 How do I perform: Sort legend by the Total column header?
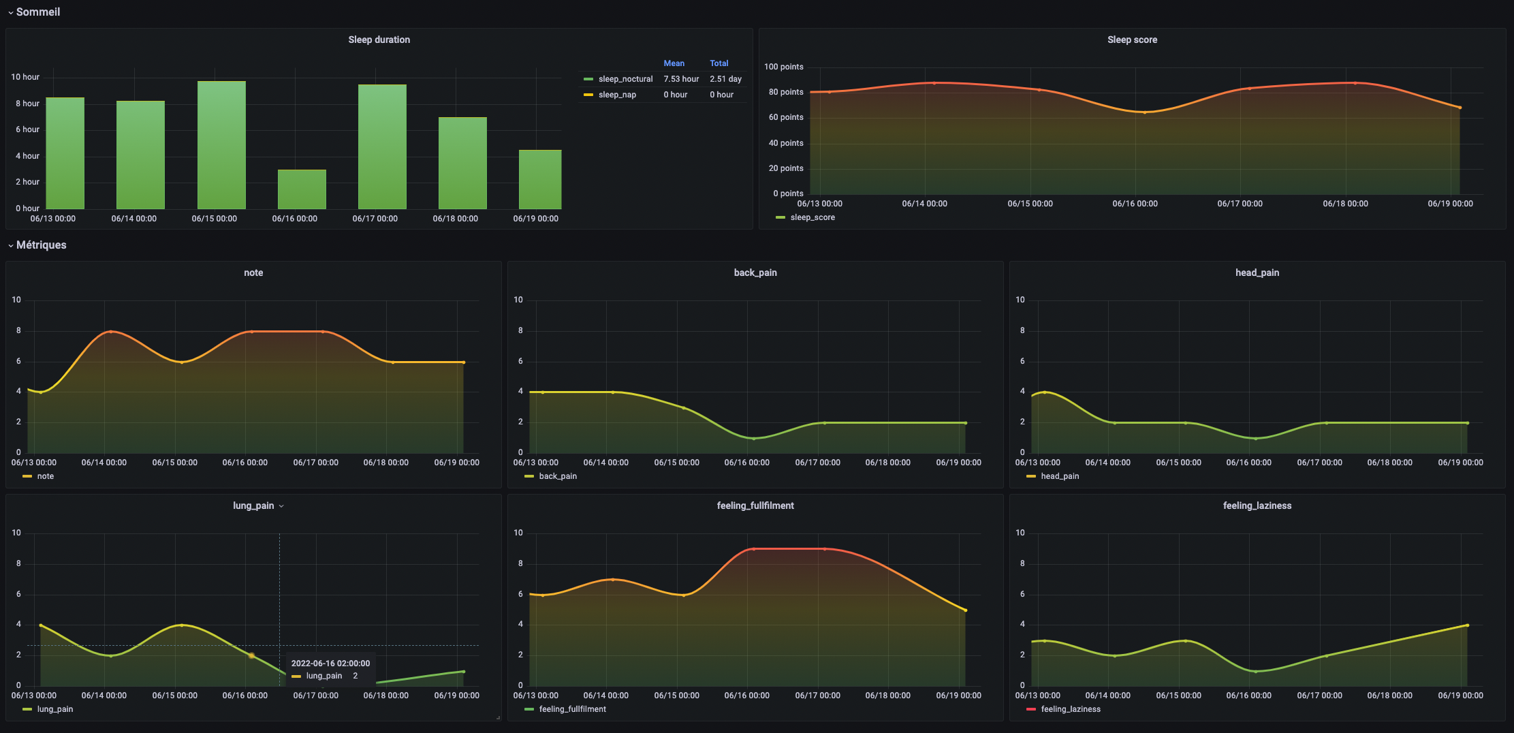pos(719,63)
